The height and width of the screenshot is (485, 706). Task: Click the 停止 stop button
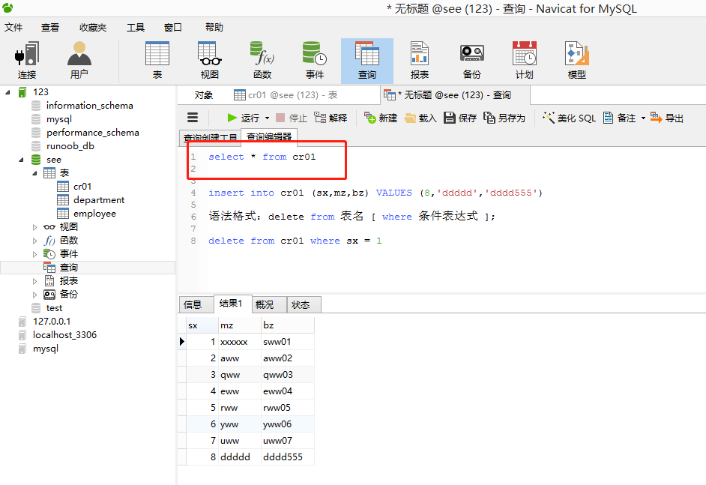tap(292, 118)
